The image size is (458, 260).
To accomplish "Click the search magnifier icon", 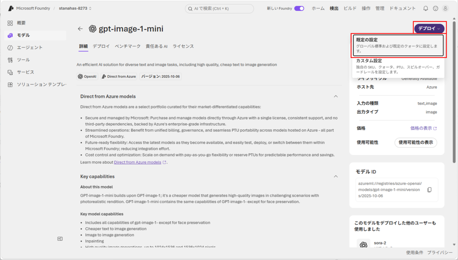I will [x=191, y=9].
